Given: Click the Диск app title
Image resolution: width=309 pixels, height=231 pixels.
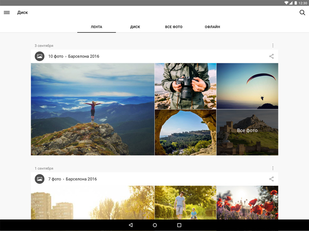Looking at the screenshot, I should tap(22, 13).
